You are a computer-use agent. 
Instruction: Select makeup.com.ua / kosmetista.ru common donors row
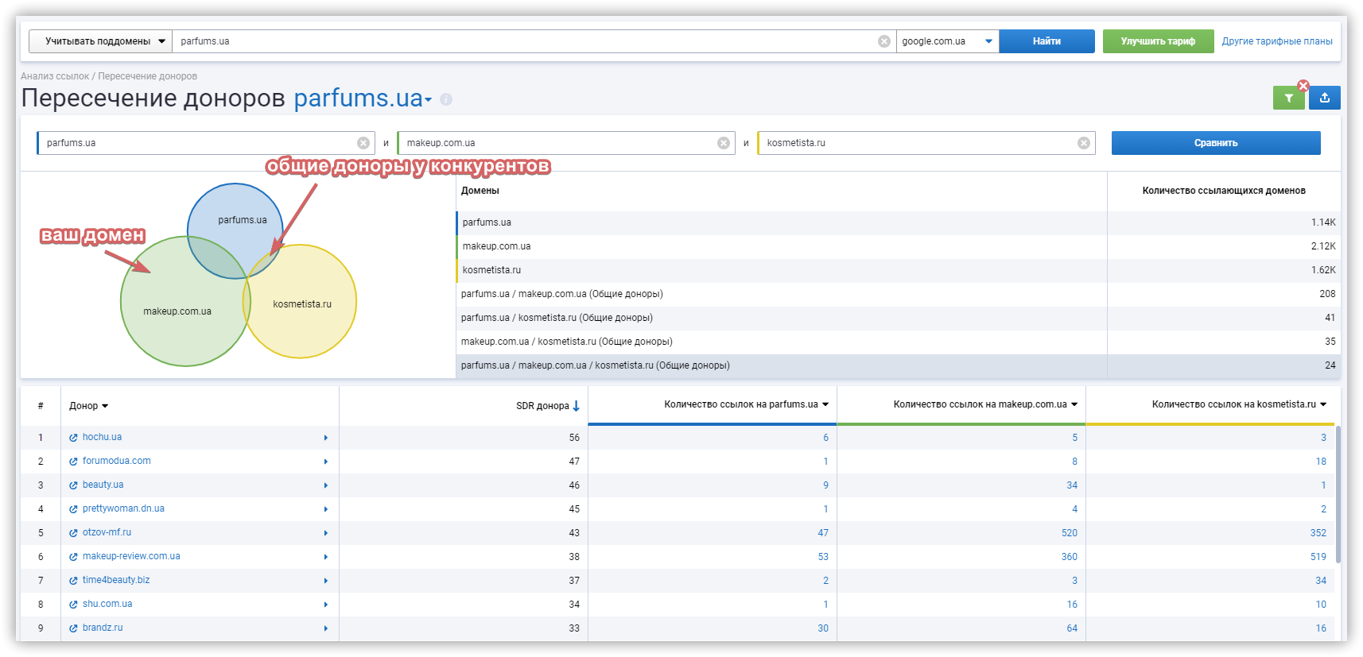(898, 342)
